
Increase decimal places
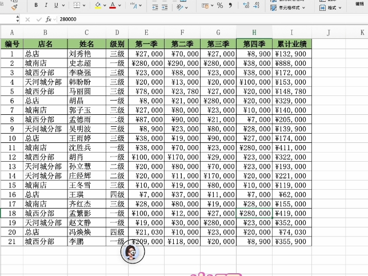[x=246, y=5]
